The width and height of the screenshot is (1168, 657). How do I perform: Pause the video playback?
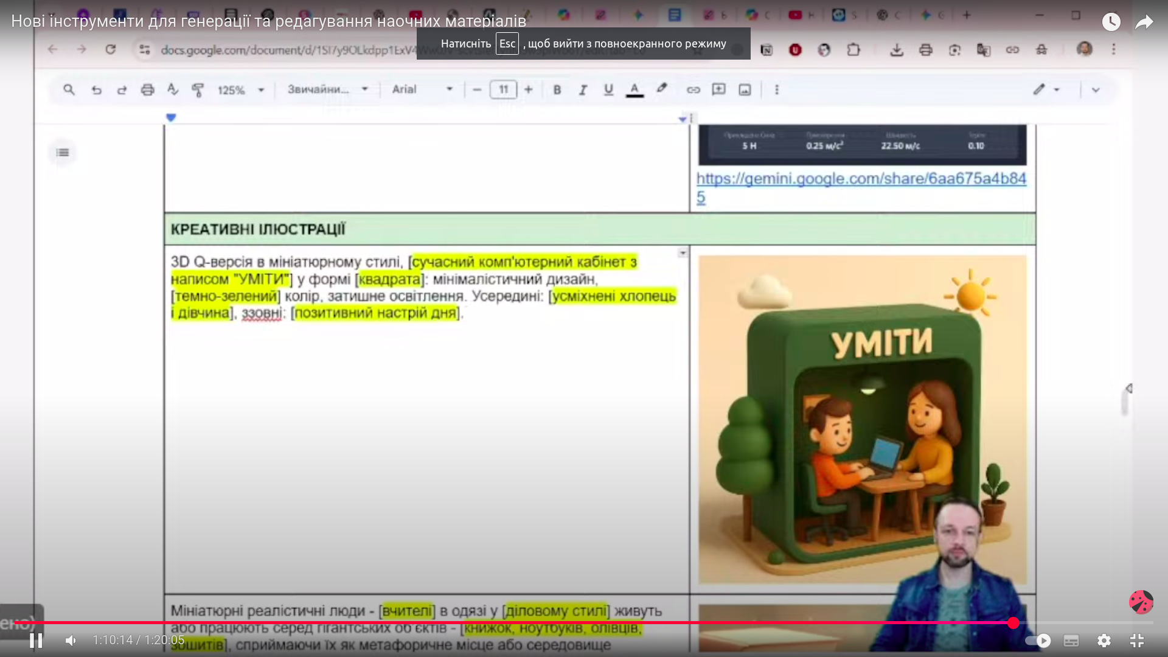[36, 641]
